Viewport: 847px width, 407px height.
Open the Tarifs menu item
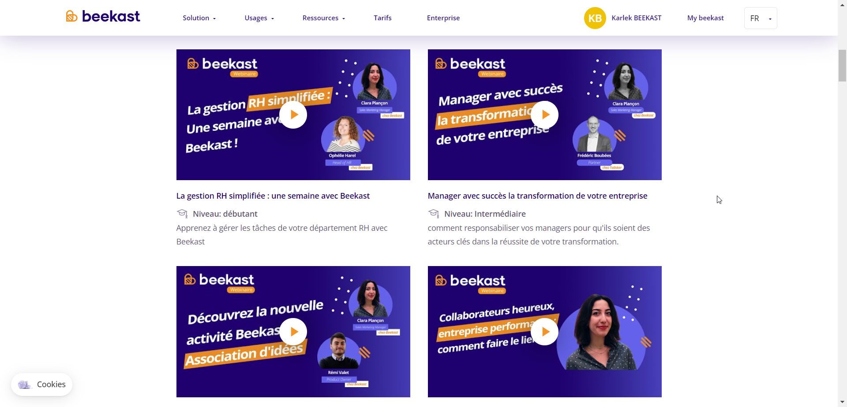click(x=382, y=18)
